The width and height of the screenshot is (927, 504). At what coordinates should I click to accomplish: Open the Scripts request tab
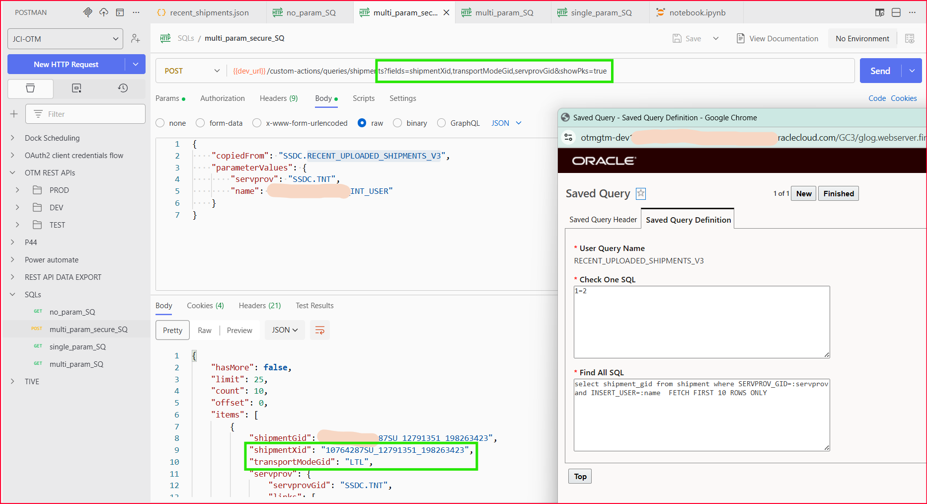[x=364, y=98]
